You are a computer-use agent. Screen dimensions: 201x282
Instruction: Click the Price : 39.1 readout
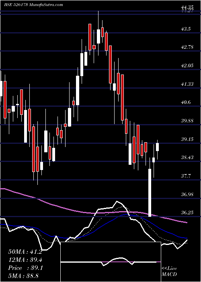click(25, 268)
